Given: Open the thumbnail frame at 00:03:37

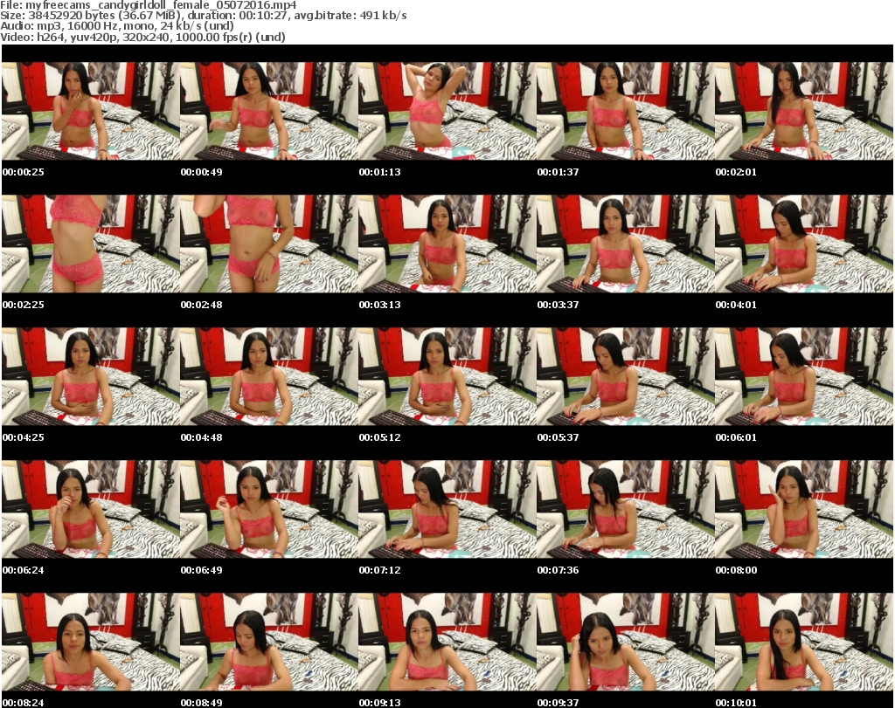Looking at the screenshot, I should point(626,244).
